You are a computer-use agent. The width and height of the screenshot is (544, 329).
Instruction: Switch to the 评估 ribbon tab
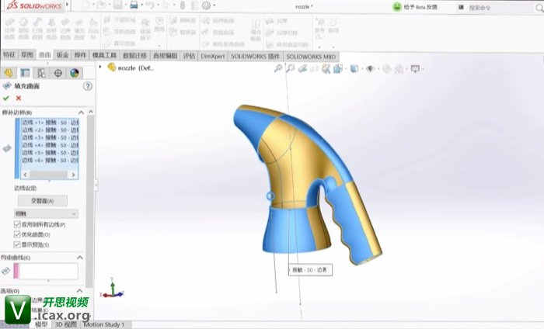(x=189, y=56)
